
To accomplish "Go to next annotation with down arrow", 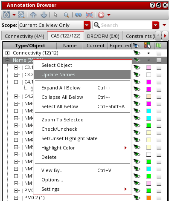I will (x=44, y=15).
